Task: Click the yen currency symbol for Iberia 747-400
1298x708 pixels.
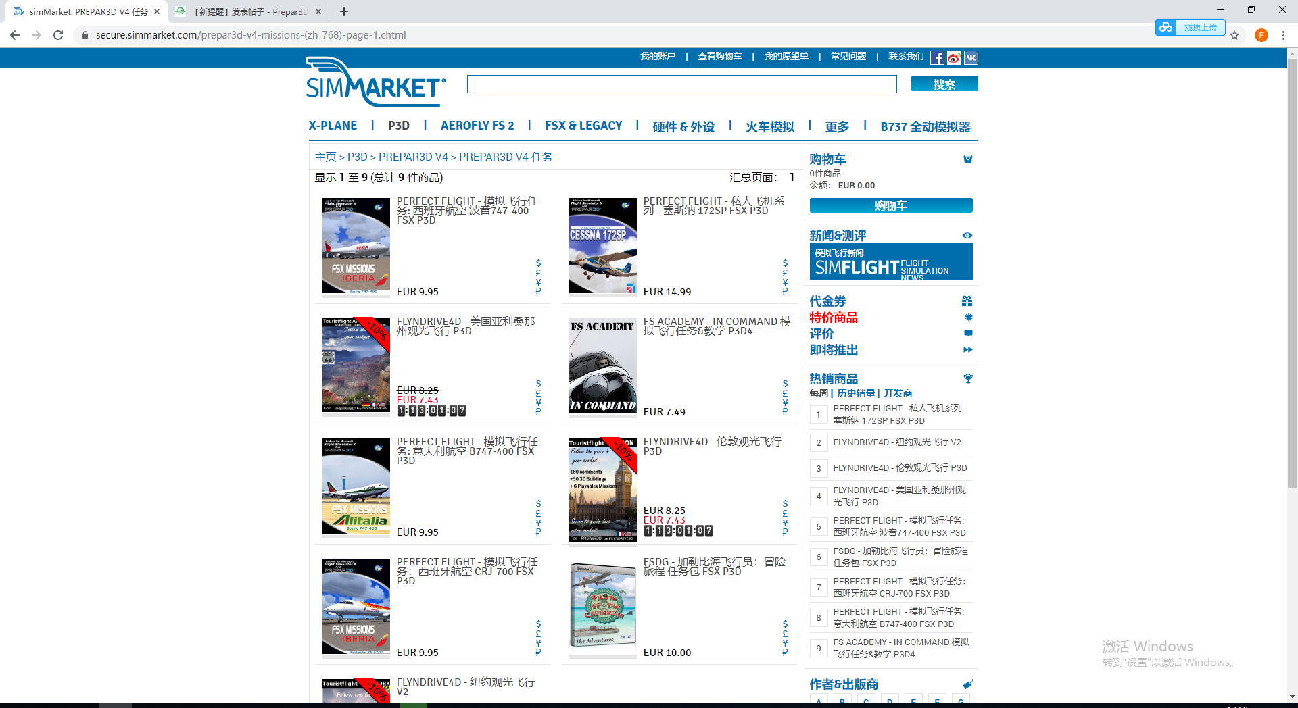Action: click(538, 282)
